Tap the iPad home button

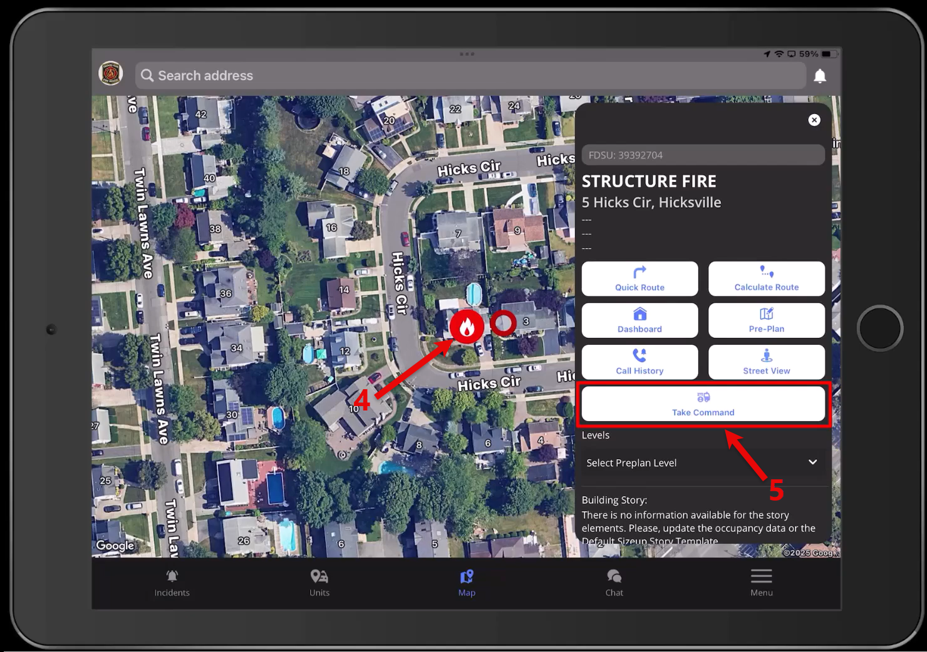[x=880, y=328]
